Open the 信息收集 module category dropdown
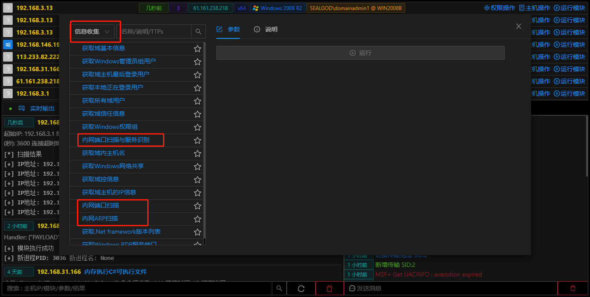The width and height of the screenshot is (590, 297). point(92,31)
